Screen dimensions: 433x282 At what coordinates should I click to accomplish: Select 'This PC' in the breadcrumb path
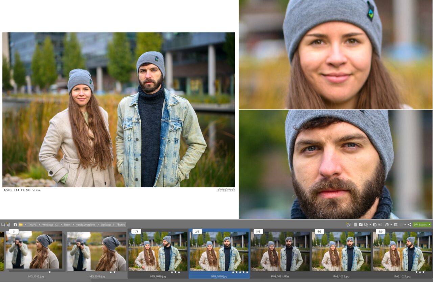(32, 225)
